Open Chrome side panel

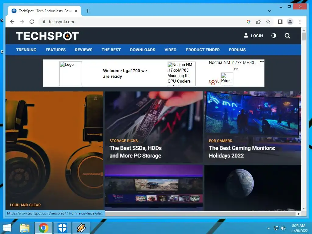(x=280, y=22)
